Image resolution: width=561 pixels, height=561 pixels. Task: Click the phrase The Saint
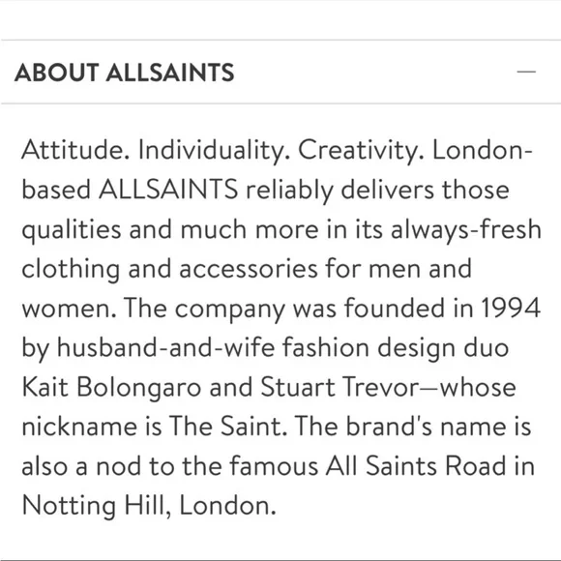pos(228,426)
